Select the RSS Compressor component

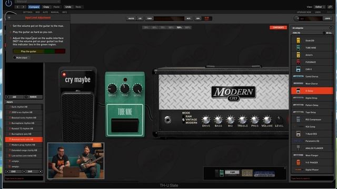(x=312, y=120)
